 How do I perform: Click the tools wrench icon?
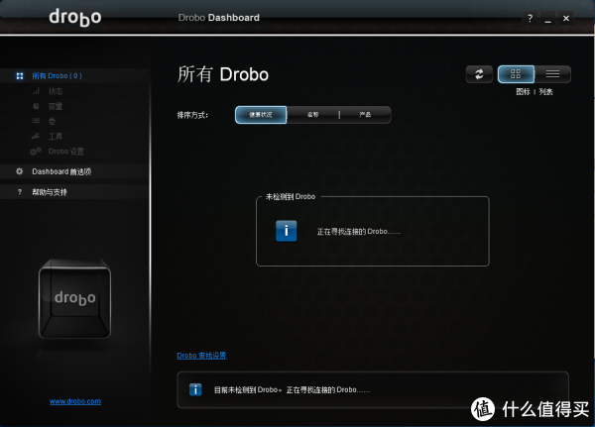tap(36, 136)
